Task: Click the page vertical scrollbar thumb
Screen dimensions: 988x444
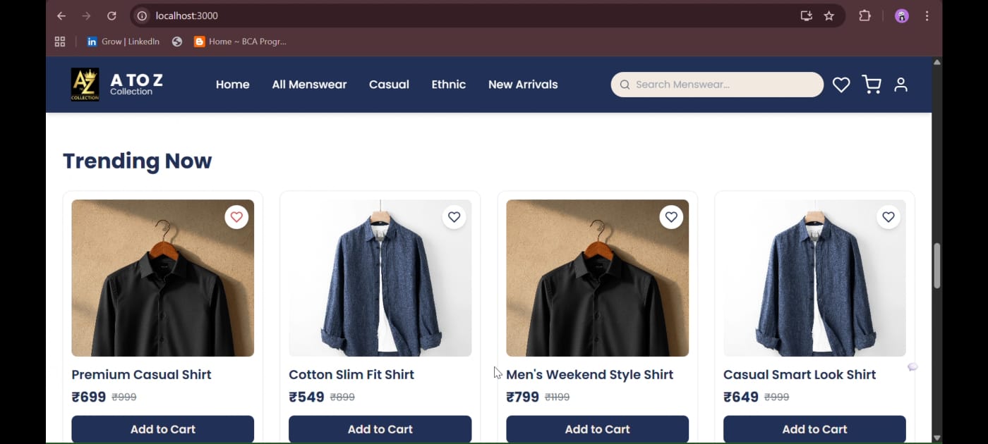Action: pos(937,266)
